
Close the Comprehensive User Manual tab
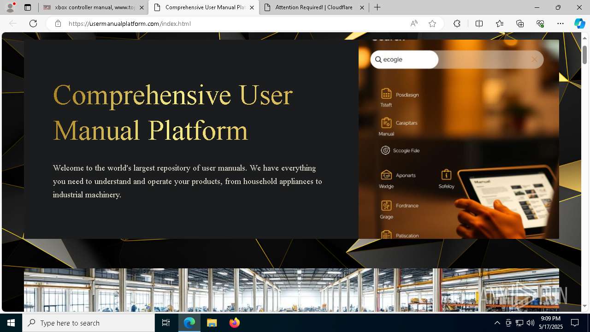click(252, 7)
